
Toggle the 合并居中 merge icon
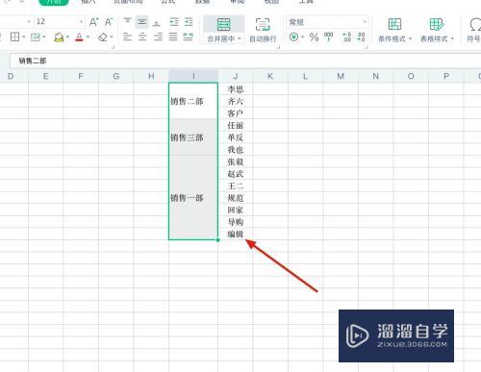[x=223, y=24]
